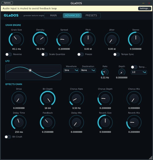The image size is (153, 160).
Task: Click the GLaDOS logo text
Action: pyautogui.click(x=11, y=15)
